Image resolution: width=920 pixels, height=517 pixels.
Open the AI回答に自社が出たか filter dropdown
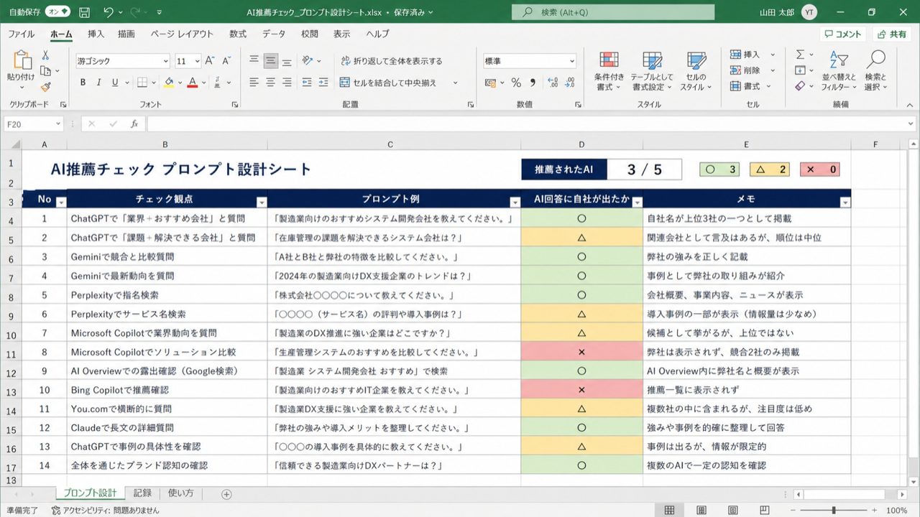(637, 202)
